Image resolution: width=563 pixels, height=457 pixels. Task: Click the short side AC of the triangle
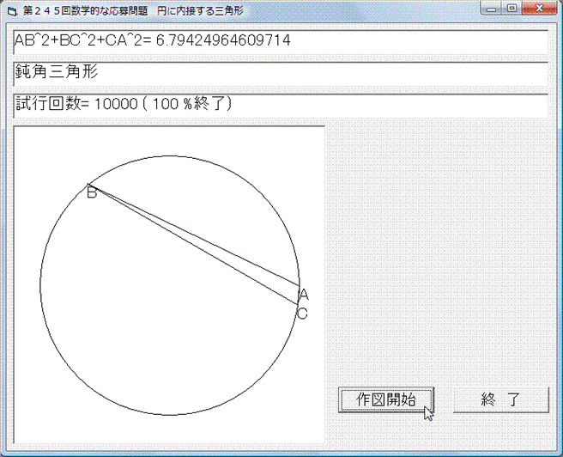tap(298, 295)
